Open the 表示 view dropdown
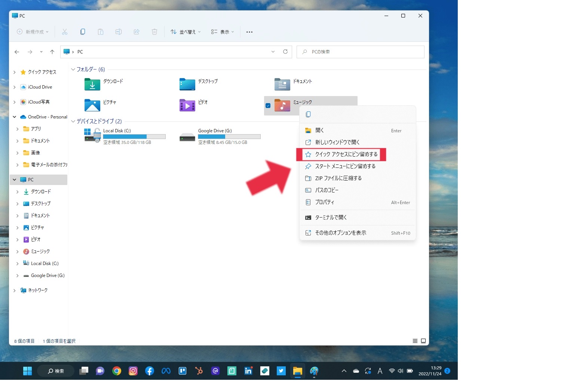 (223, 32)
